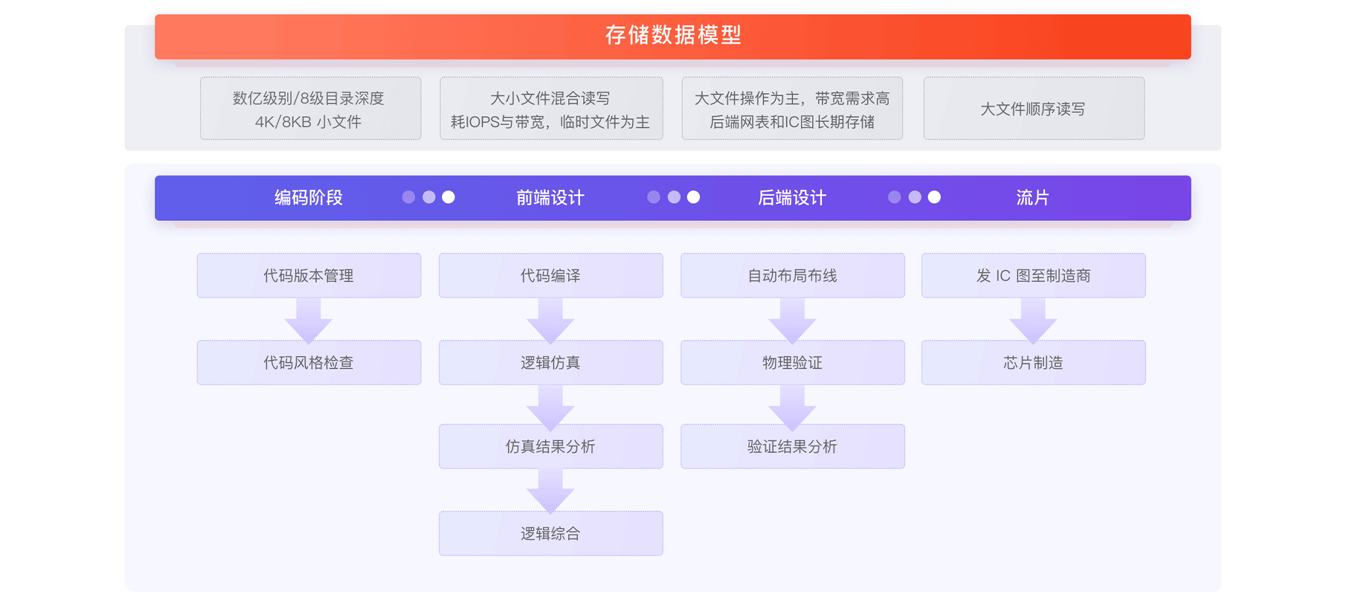
Task: Open the 逻辑综合 box
Action: pos(551,533)
